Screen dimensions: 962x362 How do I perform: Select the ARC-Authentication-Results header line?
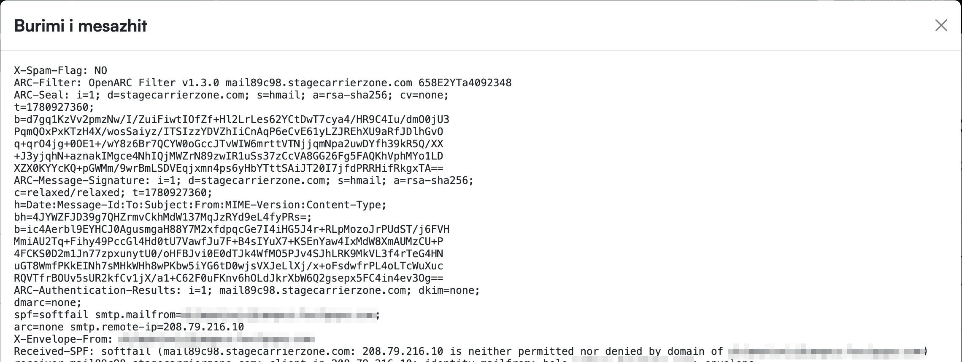pyautogui.click(x=247, y=290)
